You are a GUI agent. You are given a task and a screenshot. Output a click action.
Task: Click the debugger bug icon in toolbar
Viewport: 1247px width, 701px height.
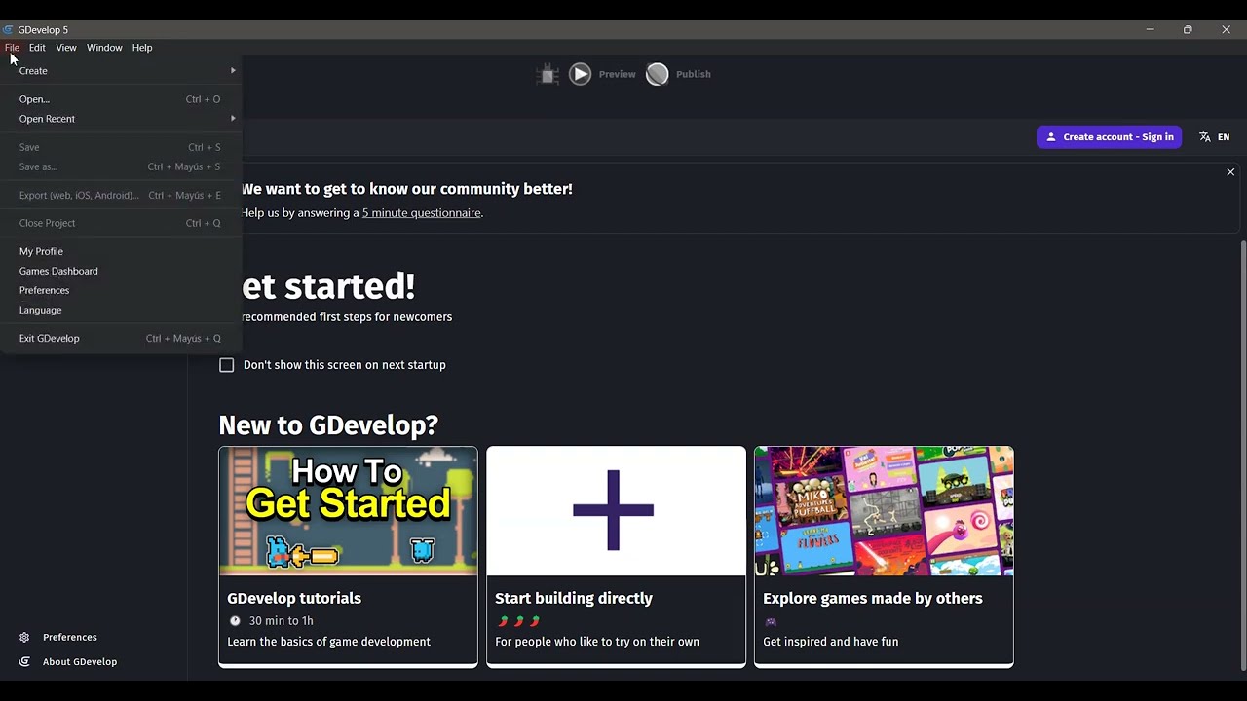click(x=548, y=74)
